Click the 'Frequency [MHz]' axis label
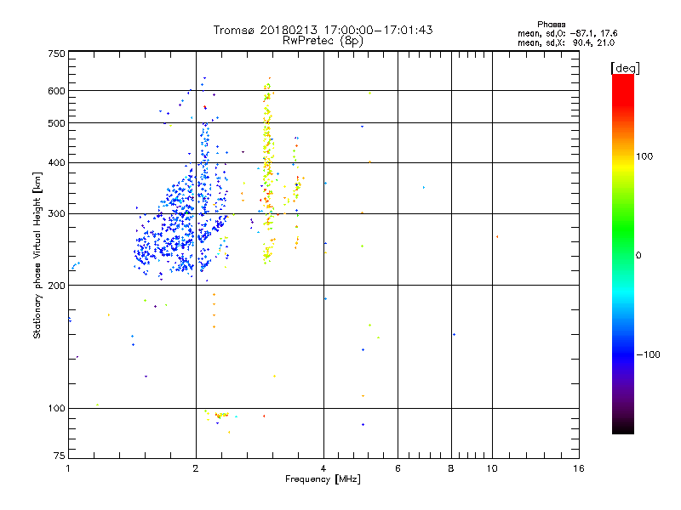The image size is (681, 510). click(x=323, y=479)
